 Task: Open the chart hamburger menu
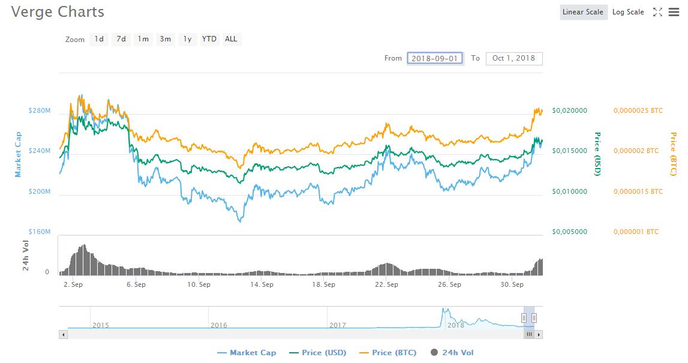(674, 12)
